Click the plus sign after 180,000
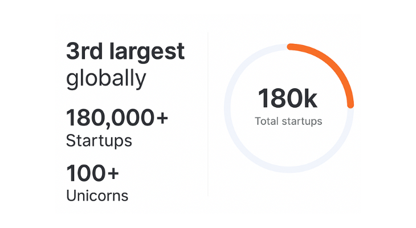The image size is (416, 228). point(162,118)
